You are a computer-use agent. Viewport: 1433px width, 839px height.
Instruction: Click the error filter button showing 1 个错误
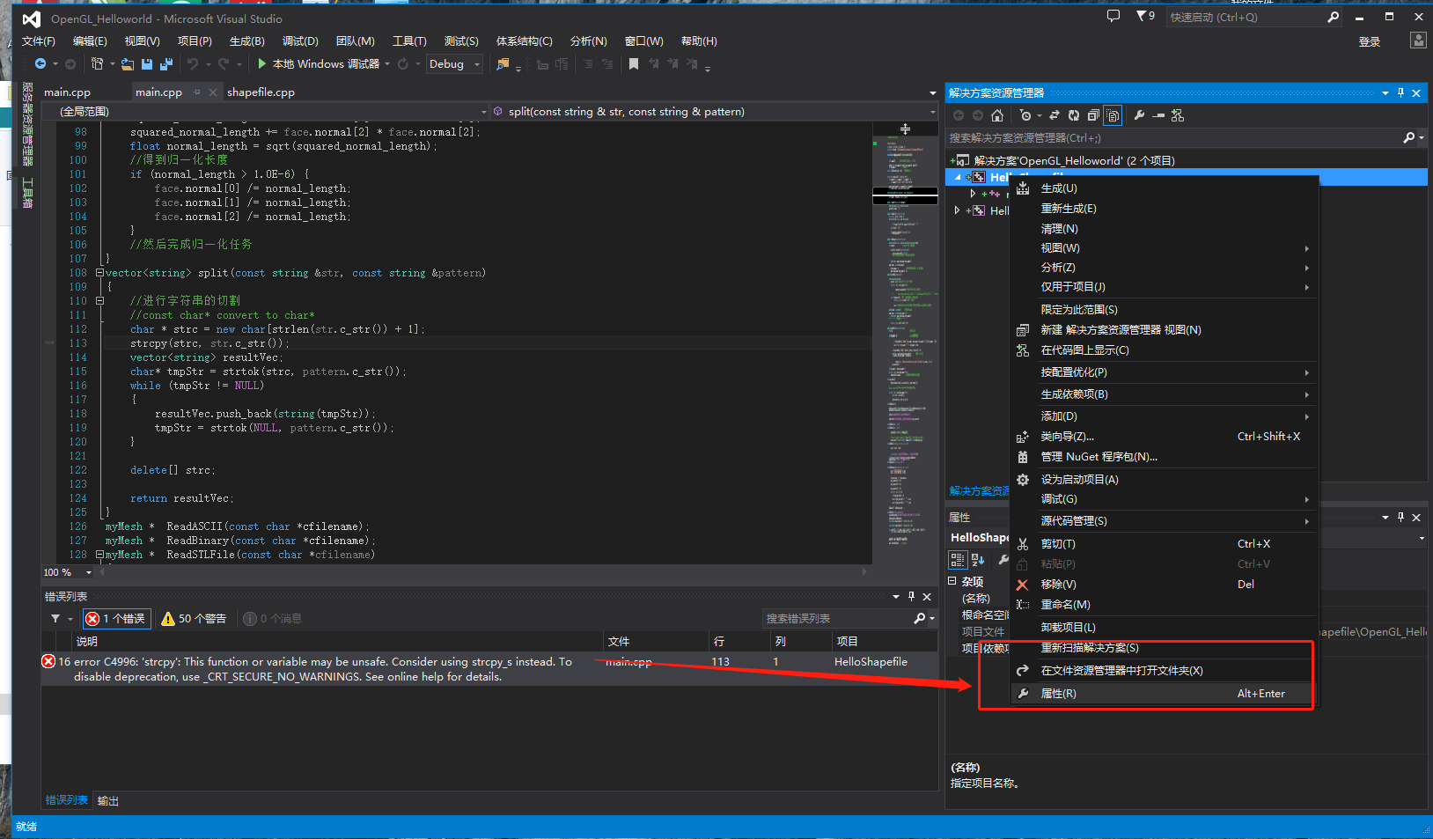(115, 618)
